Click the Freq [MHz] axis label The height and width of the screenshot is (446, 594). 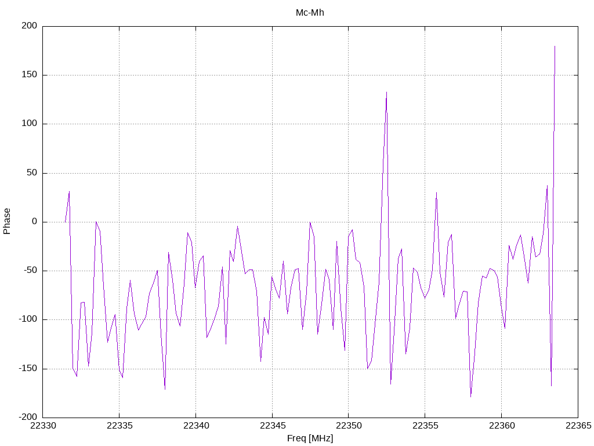click(x=310, y=438)
